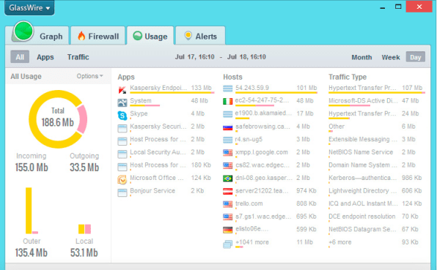Select Kaspersky Endpoi... 133 Mb app row
Viewport: 437px width, 270px height.
tap(166, 89)
